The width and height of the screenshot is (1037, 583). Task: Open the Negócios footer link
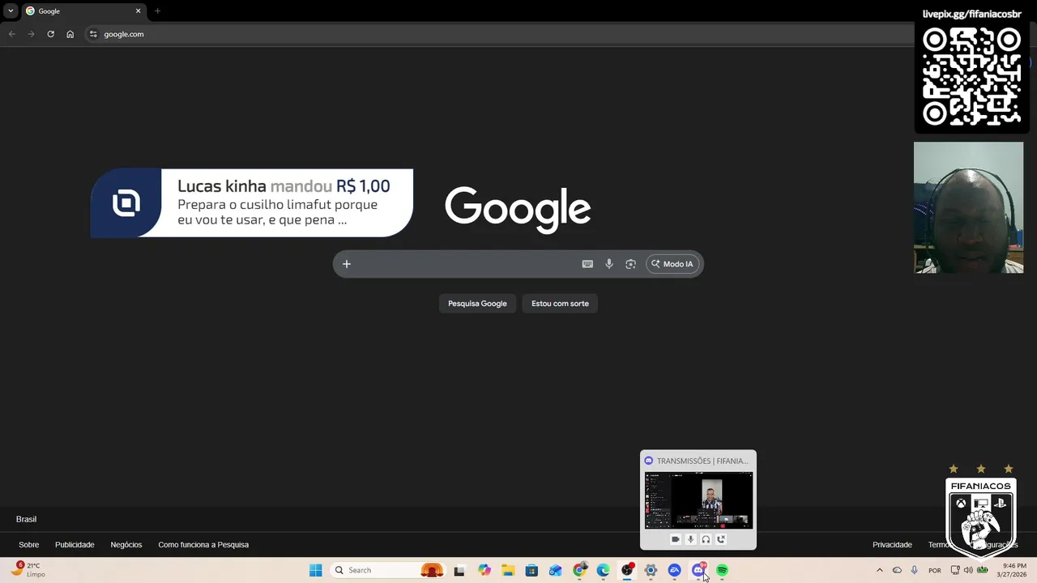click(x=126, y=545)
